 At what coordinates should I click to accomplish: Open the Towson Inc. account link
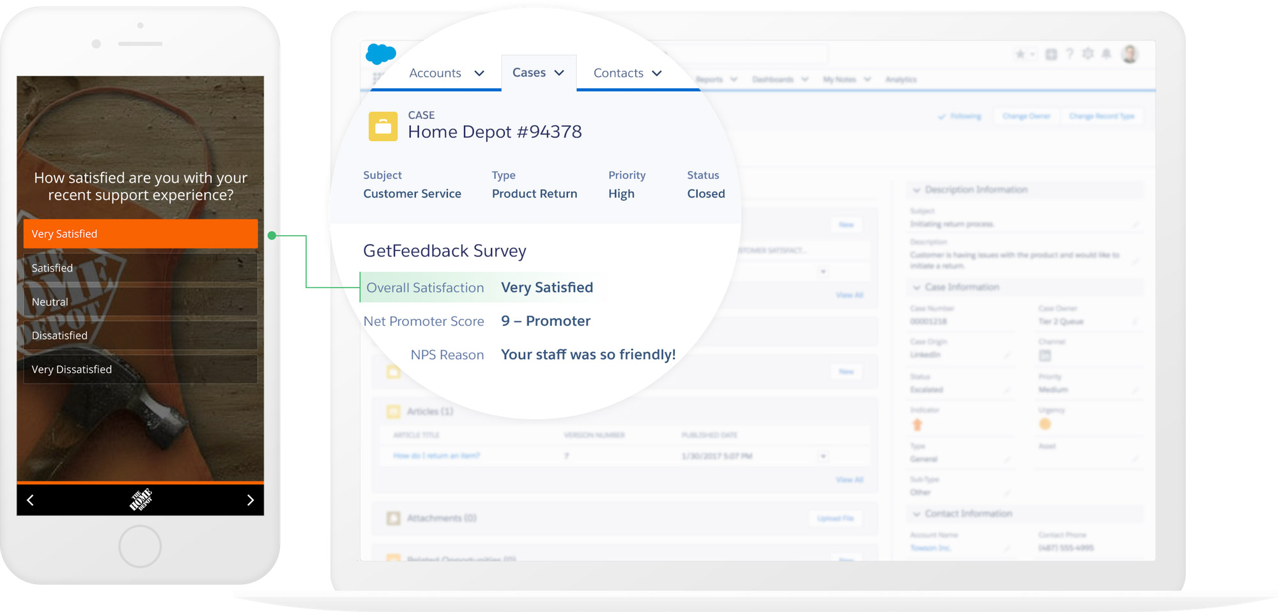(x=930, y=548)
